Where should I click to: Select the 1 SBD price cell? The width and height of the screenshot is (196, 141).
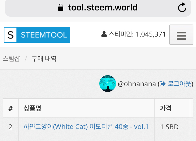172,129
